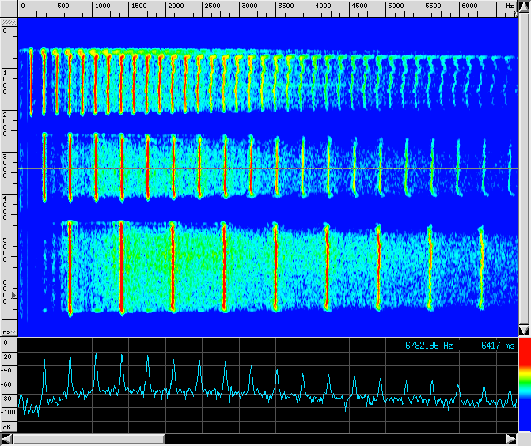The height and width of the screenshot is (446, 531).
Task: Click the horizontal scrollbar left arrow
Action: point(6,439)
